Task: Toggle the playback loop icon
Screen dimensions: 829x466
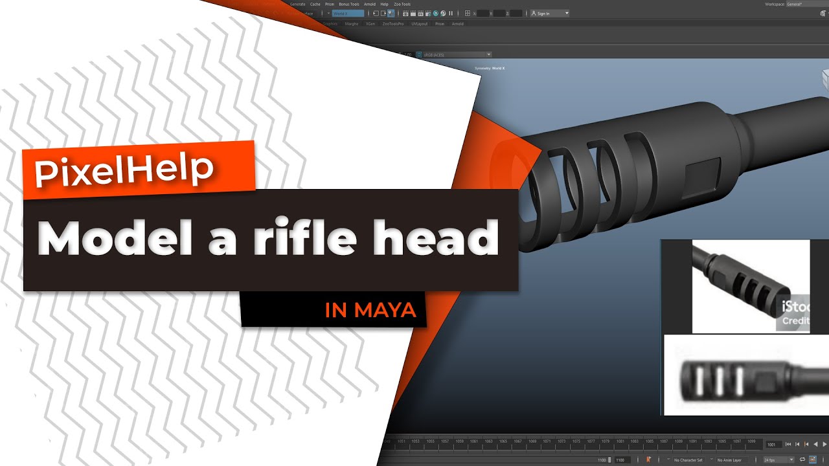Action: pos(802,460)
